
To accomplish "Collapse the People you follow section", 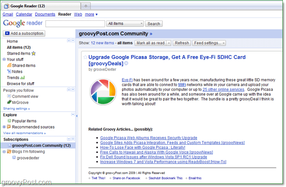I will pyautogui.click(x=69, y=90).
